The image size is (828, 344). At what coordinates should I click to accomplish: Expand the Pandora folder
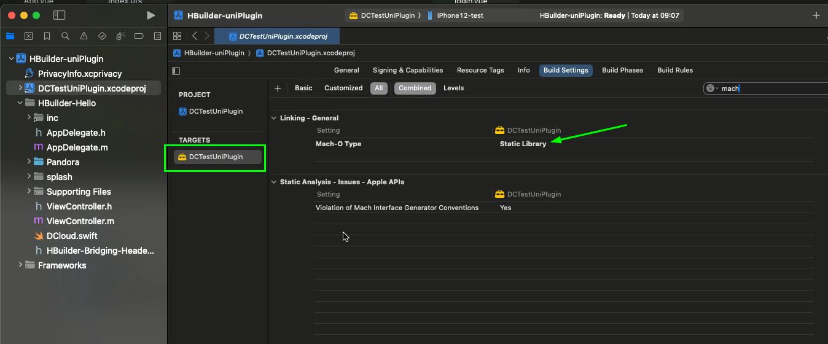[29, 162]
